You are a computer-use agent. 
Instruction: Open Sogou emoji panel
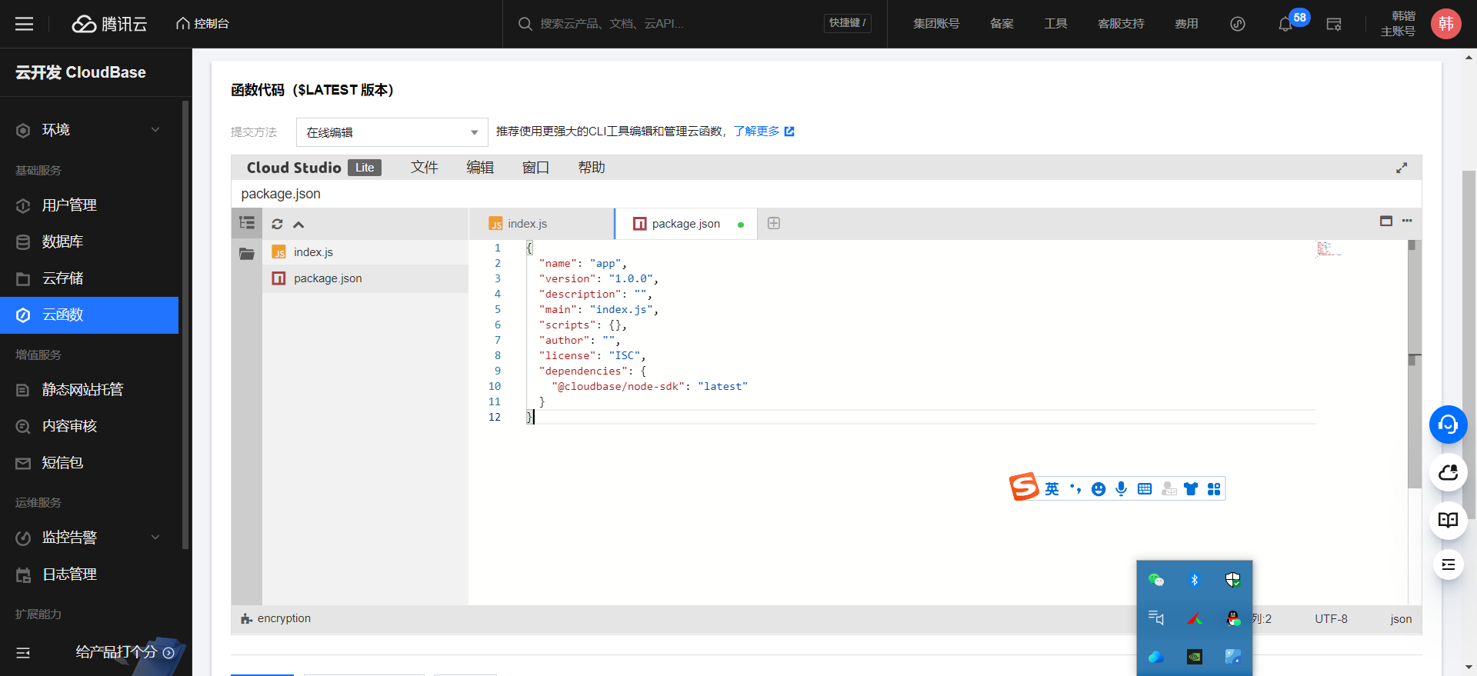point(1099,489)
